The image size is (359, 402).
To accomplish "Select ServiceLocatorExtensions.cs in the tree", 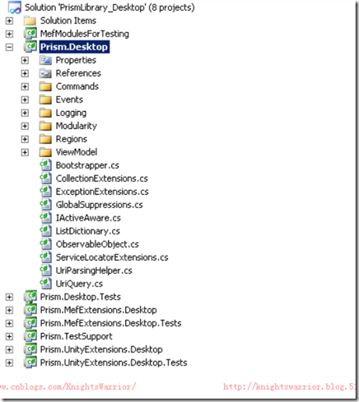I will (x=112, y=257).
